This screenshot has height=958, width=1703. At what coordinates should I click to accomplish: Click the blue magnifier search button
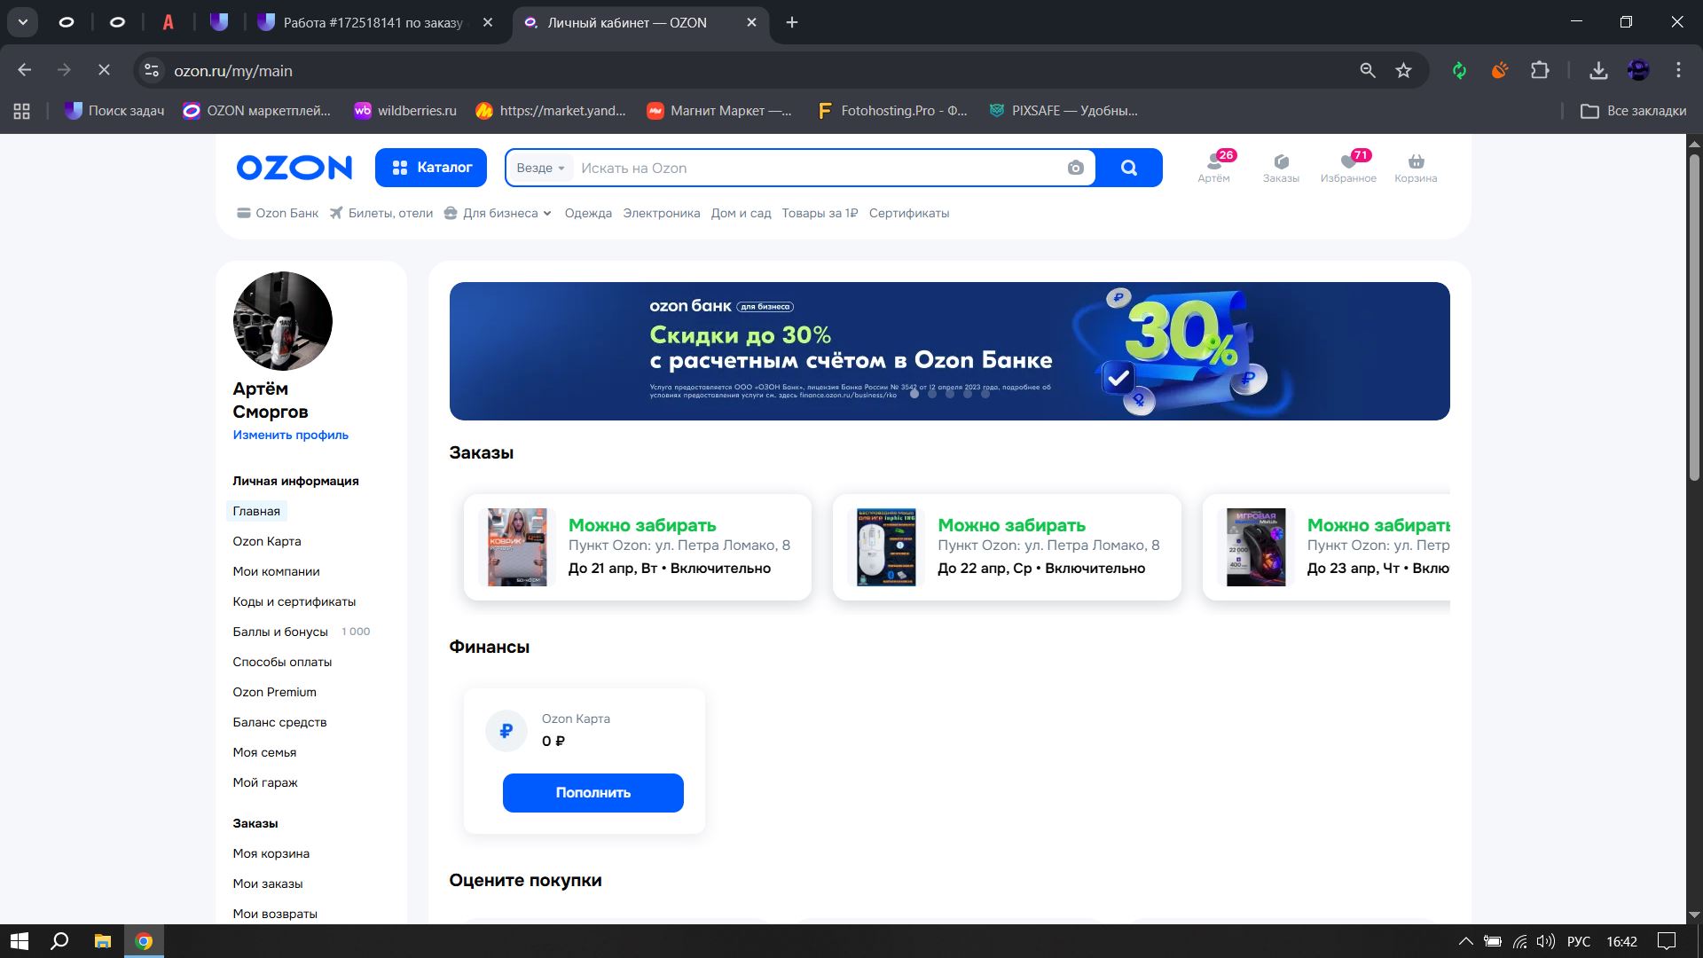click(1128, 168)
